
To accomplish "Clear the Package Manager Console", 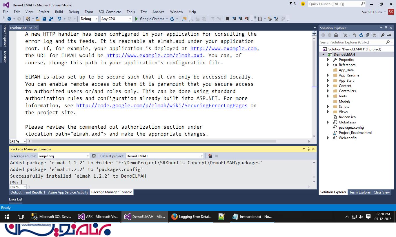I will [x=210, y=156].
